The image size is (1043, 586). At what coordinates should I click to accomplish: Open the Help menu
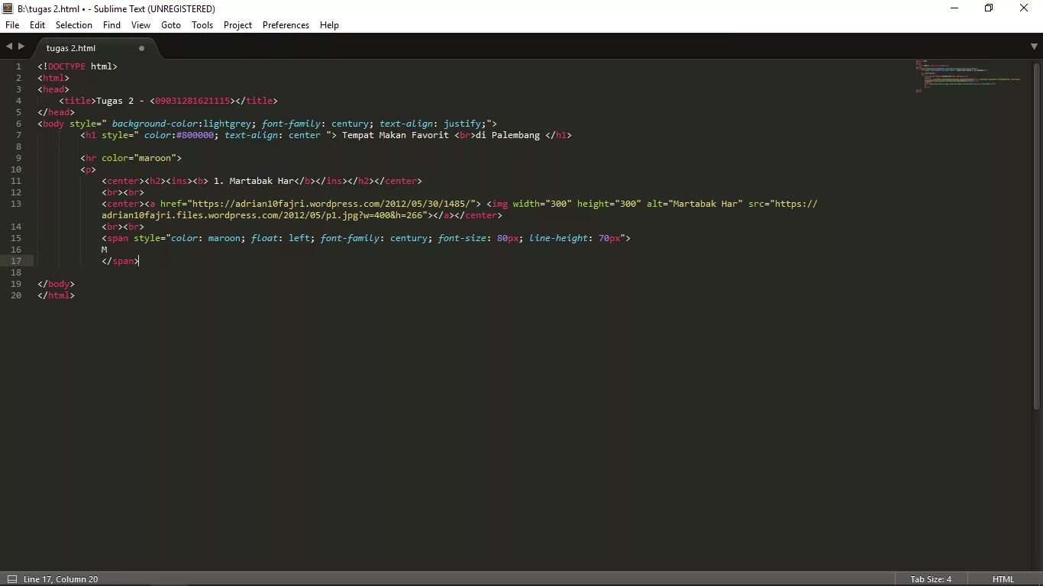[329, 25]
